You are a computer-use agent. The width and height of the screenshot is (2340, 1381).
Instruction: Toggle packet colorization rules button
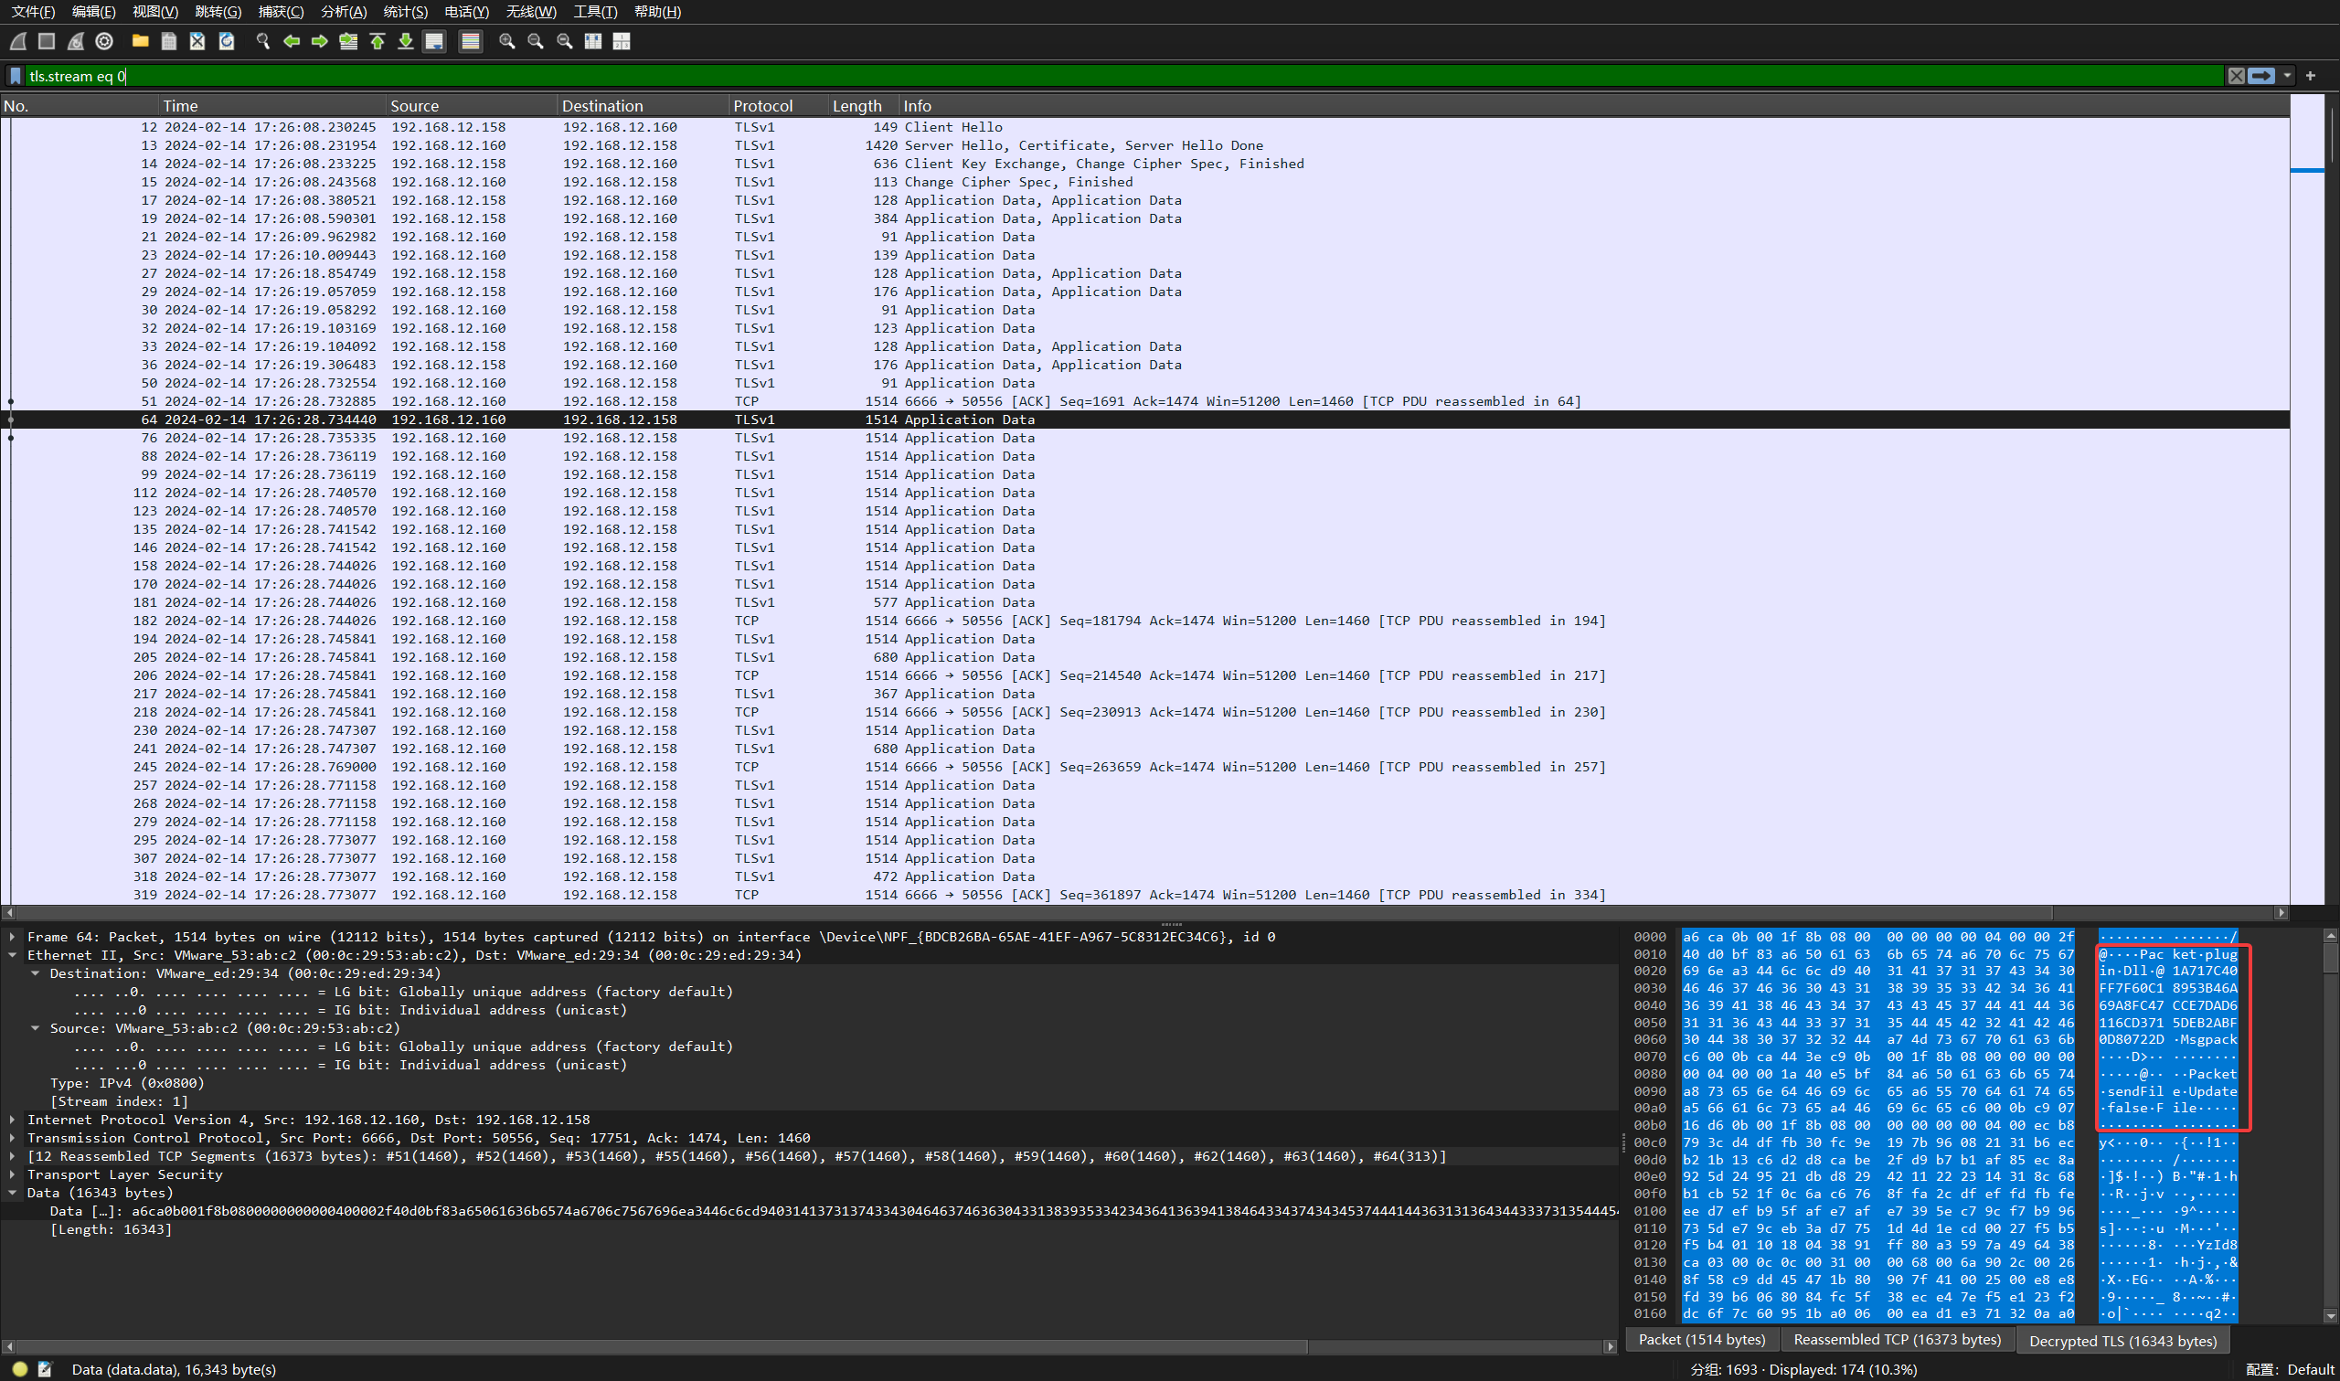(471, 41)
